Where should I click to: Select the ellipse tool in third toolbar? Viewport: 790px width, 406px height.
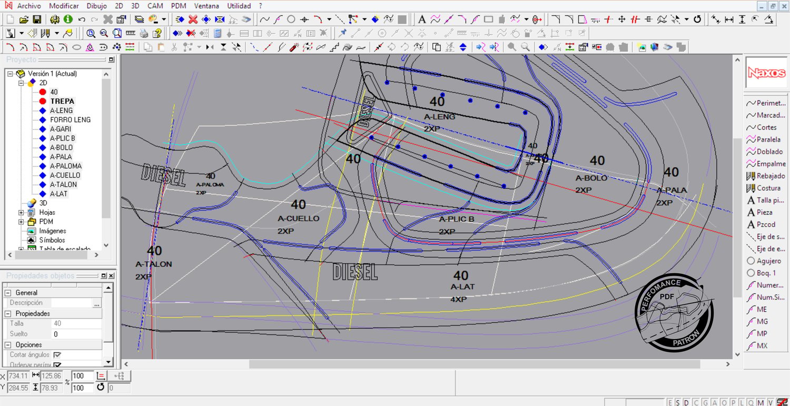(x=76, y=47)
